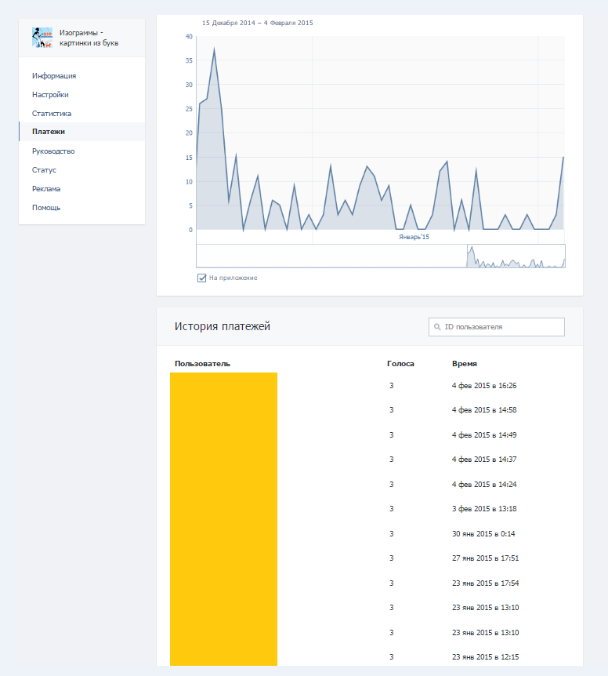The height and width of the screenshot is (676, 608).
Task: Open the Информация sidebar section
Action: 54,76
